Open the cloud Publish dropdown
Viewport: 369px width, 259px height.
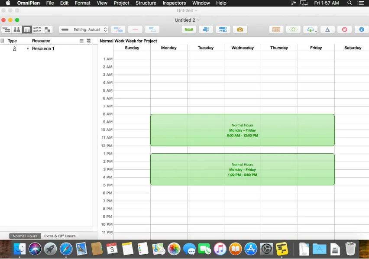click(311, 29)
